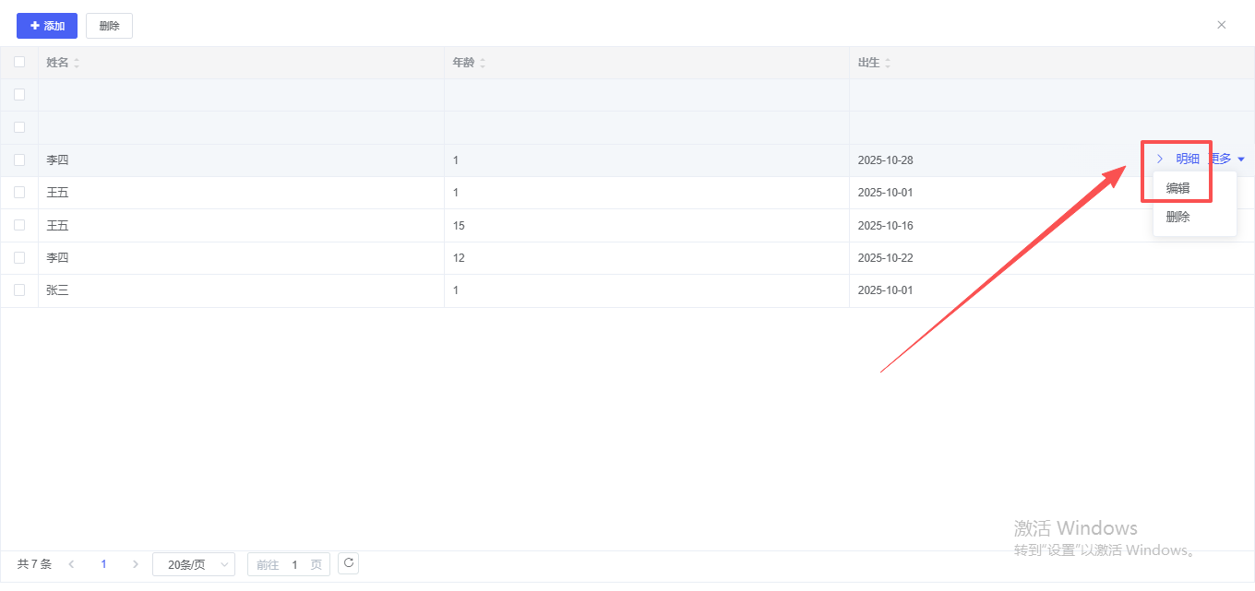Click the blue 添加 button
Viewport: 1255px width, 591px height.
point(47,26)
